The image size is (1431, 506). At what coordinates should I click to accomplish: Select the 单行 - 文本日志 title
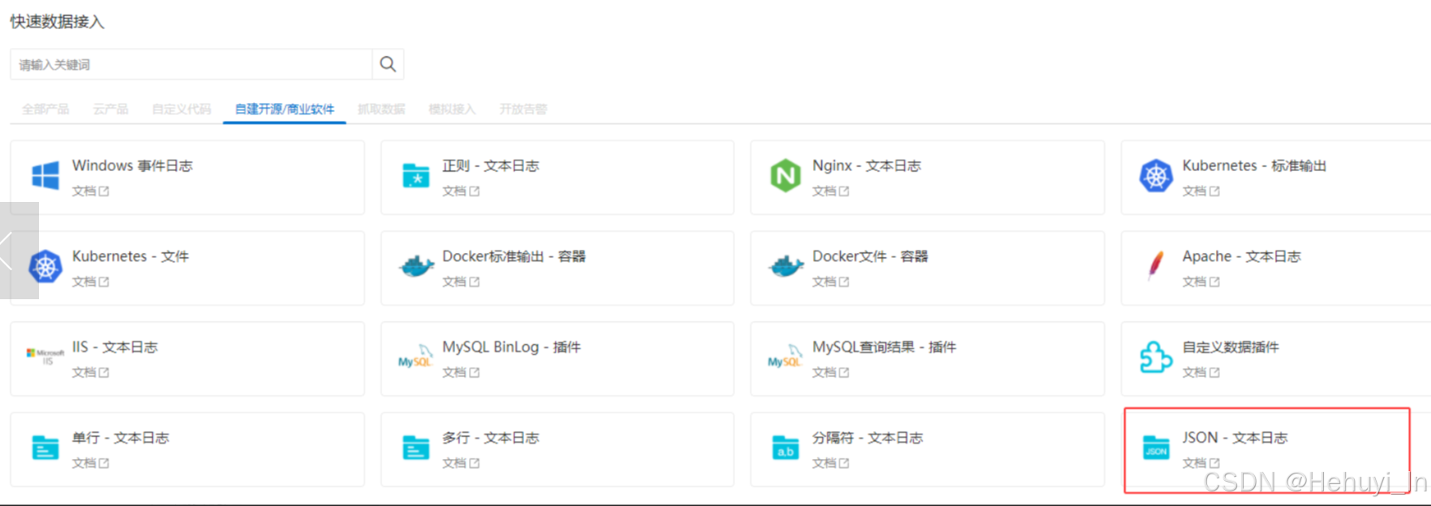(121, 438)
